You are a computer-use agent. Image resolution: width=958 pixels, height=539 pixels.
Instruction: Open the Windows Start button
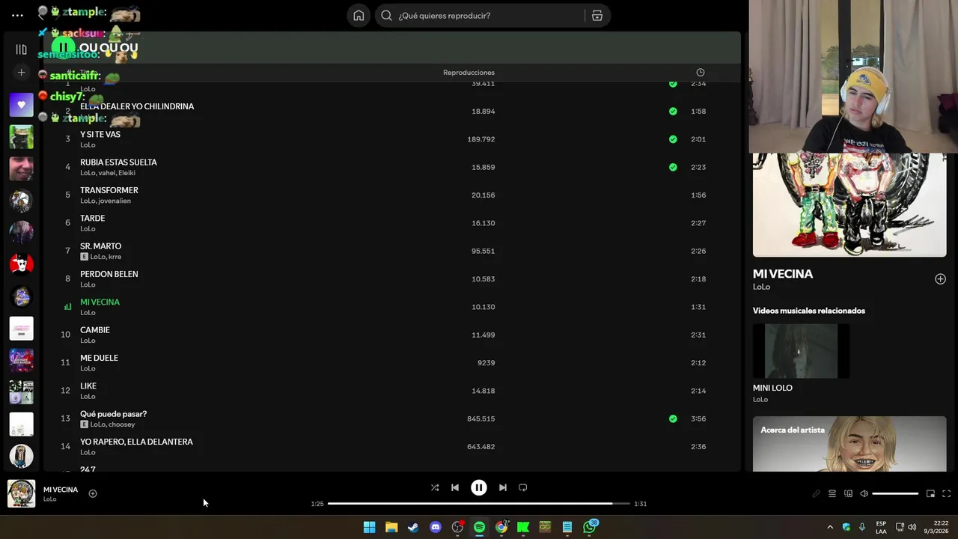(370, 527)
